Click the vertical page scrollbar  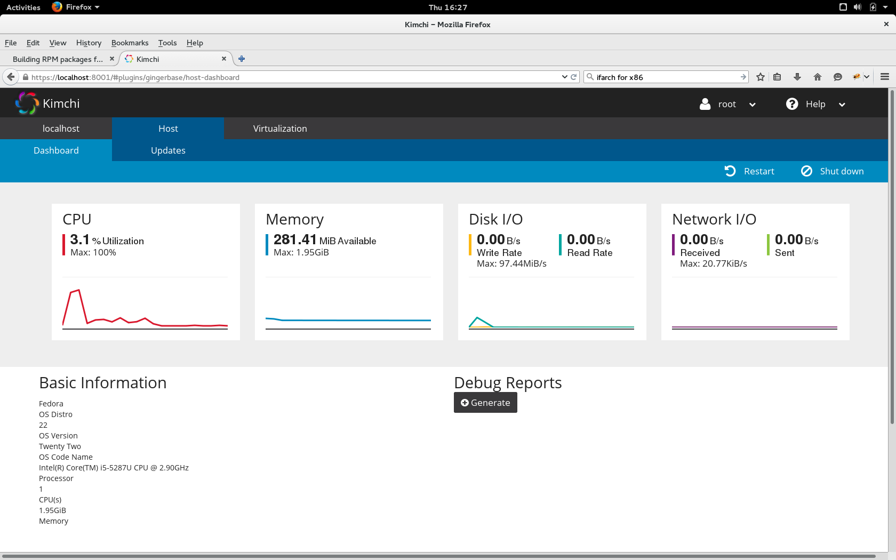(x=892, y=256)
